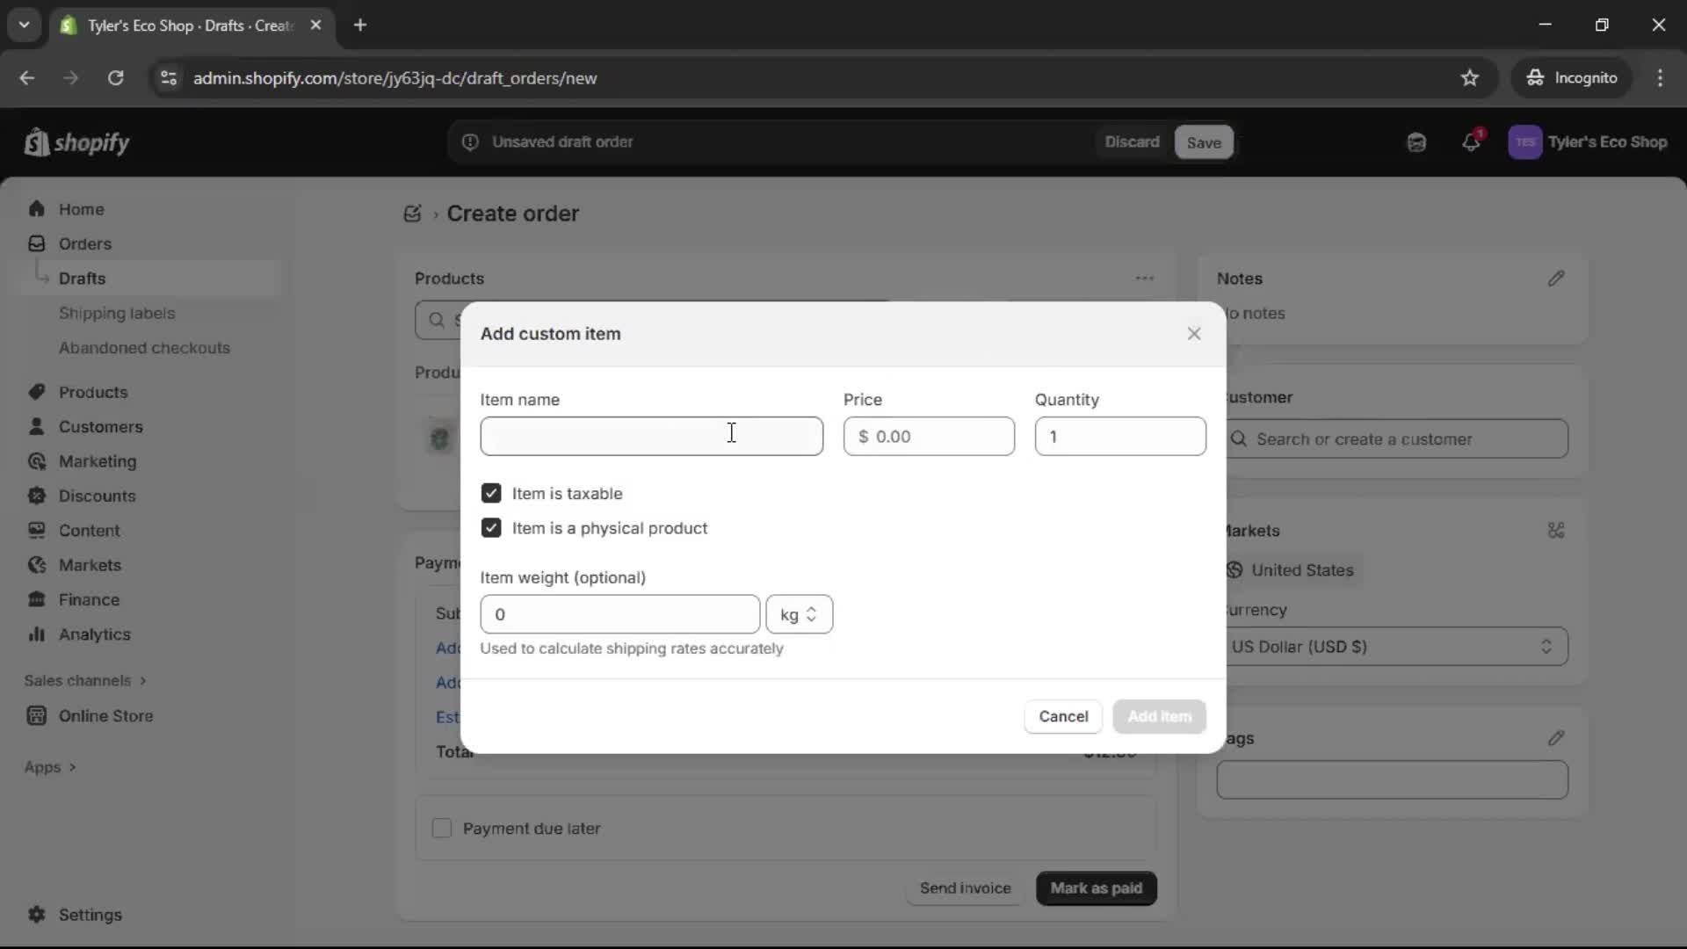This screenshot has width=1687, height=949.
Task: Open more options on the Products card
Action: (x=1144, y=278)
